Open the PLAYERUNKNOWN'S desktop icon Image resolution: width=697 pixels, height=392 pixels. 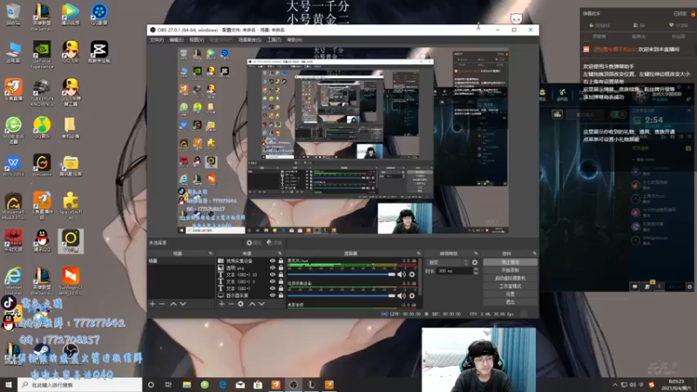(42, 92)
